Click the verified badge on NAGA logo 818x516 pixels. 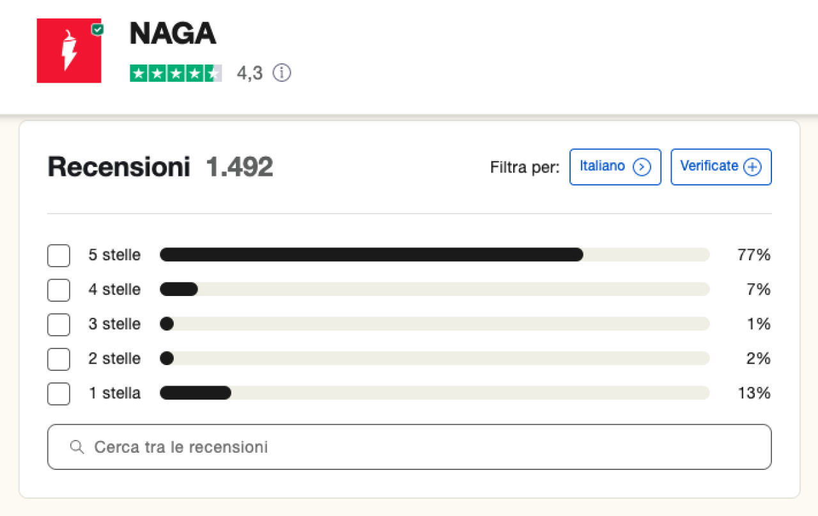(x=97, y=29)
